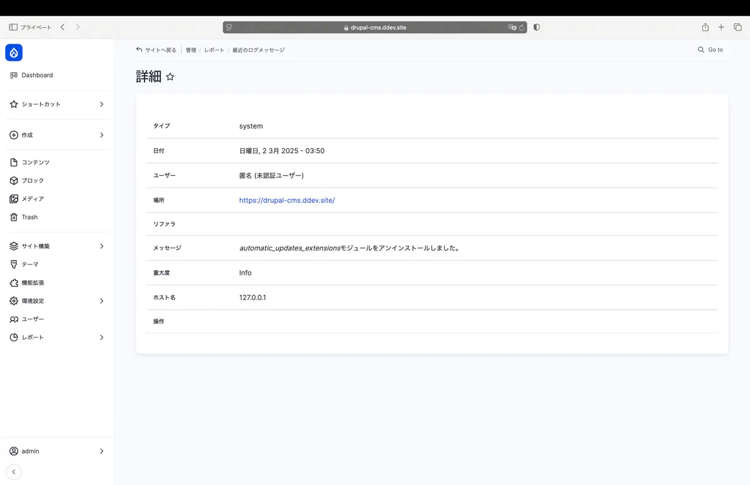Click the date value 日曜日, 2 3月 2025 - 03:50
Viewport: 750px width, 485px height.
tap(282, 151)
